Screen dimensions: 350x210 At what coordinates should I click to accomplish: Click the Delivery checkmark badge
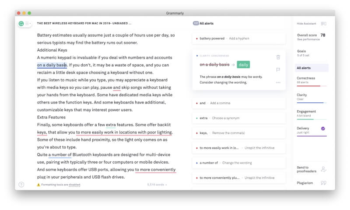[323, 129]
